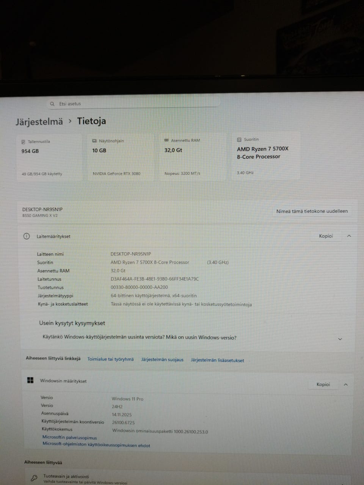Click the Asennettu RAM memory icon
This screenshot has height=485, width=364.
tap(166, 140)
